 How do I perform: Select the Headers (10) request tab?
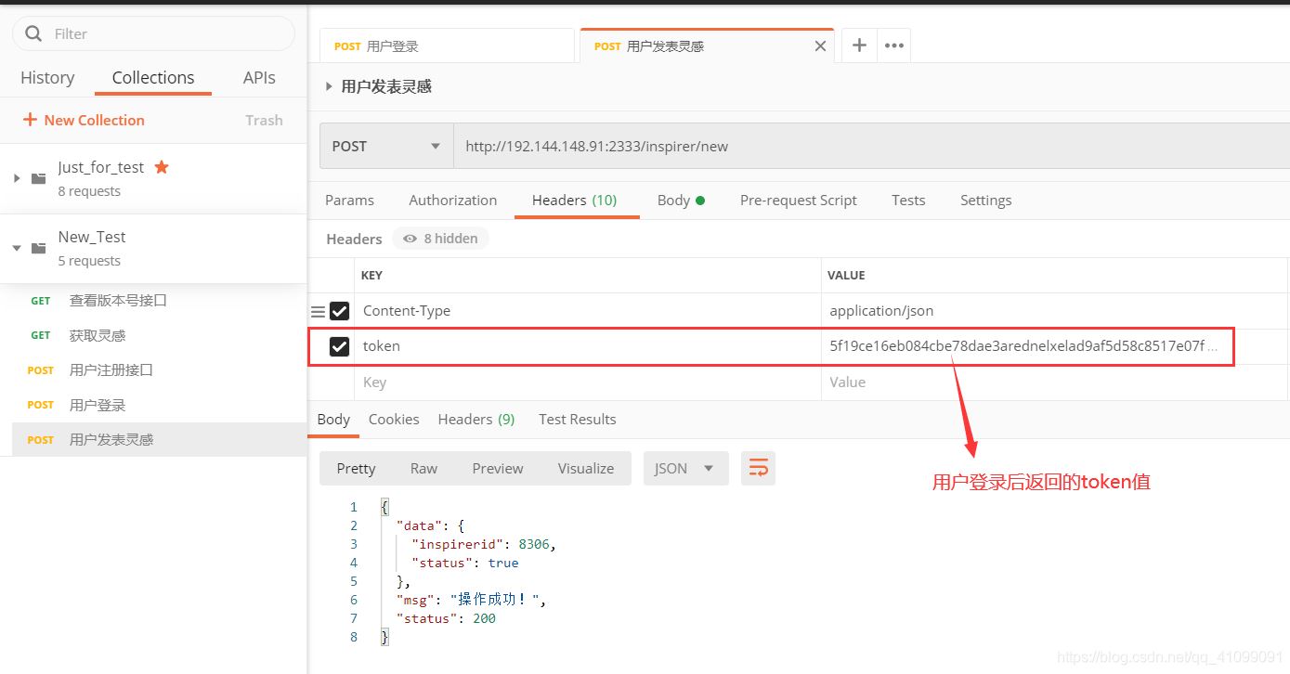[x=574, y=200]
